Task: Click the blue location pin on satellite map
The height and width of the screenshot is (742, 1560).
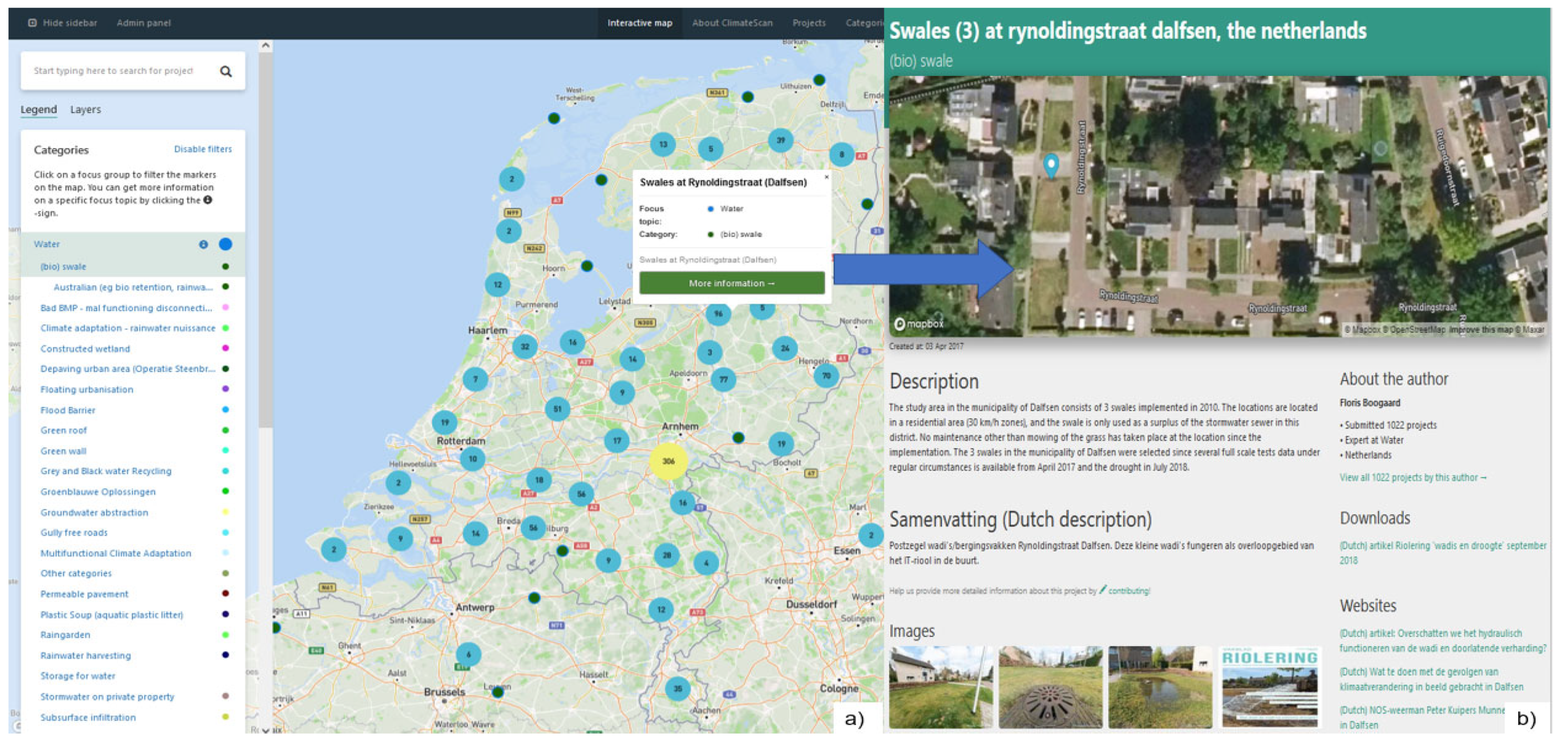Action: pos(1051,164)
